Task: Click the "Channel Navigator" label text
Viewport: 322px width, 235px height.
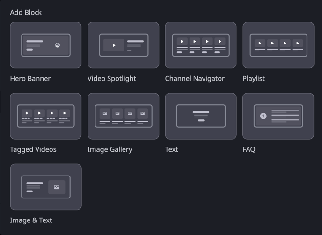Action: point(195,79)
